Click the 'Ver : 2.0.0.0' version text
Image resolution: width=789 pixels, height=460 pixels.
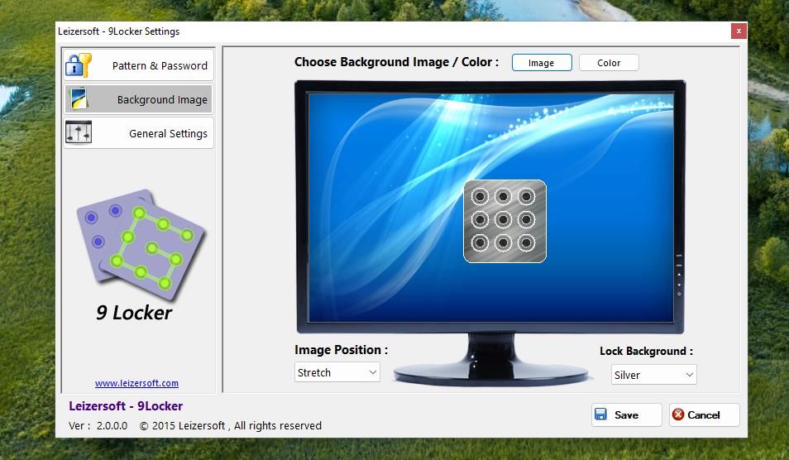pyautogui.click(x=98, y=426)
